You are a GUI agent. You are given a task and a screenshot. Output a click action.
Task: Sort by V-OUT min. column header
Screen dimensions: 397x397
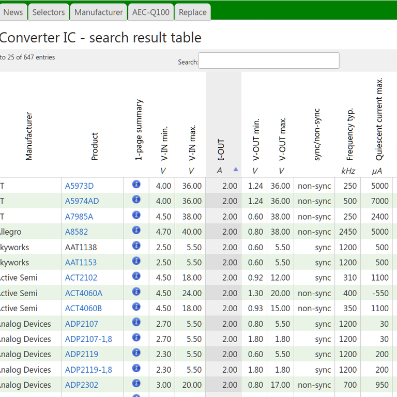coord(256,140)
